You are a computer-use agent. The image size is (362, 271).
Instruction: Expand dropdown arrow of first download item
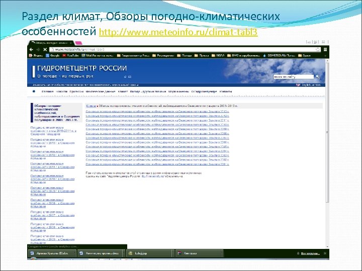point(75,253)
